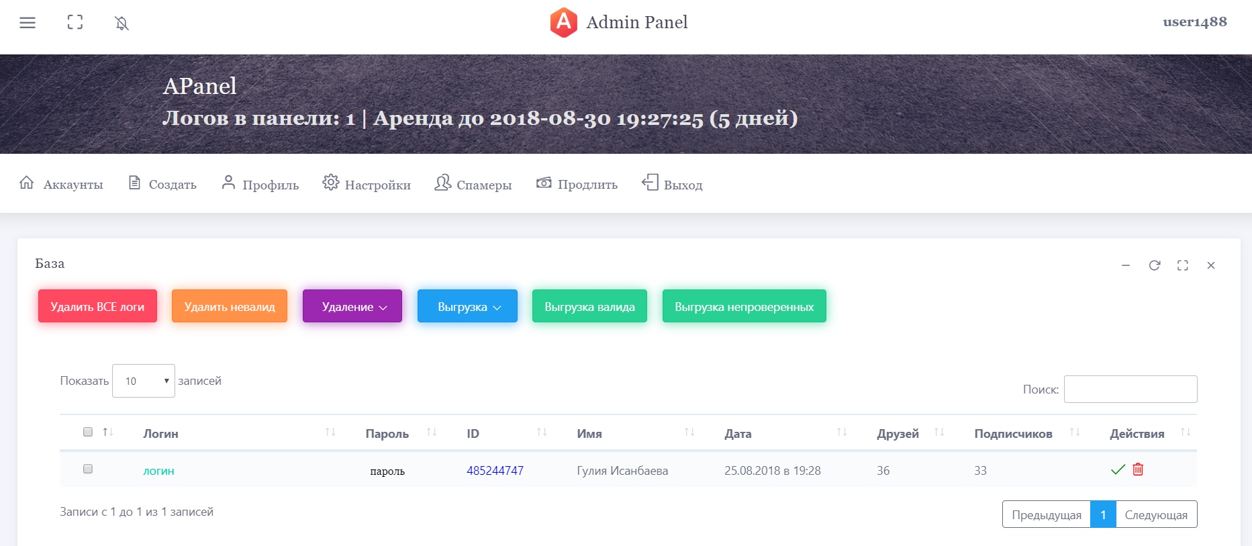Check the checkbox for the логин row
Viewport: 1252px width, 546px height.
tap(88, 469)
